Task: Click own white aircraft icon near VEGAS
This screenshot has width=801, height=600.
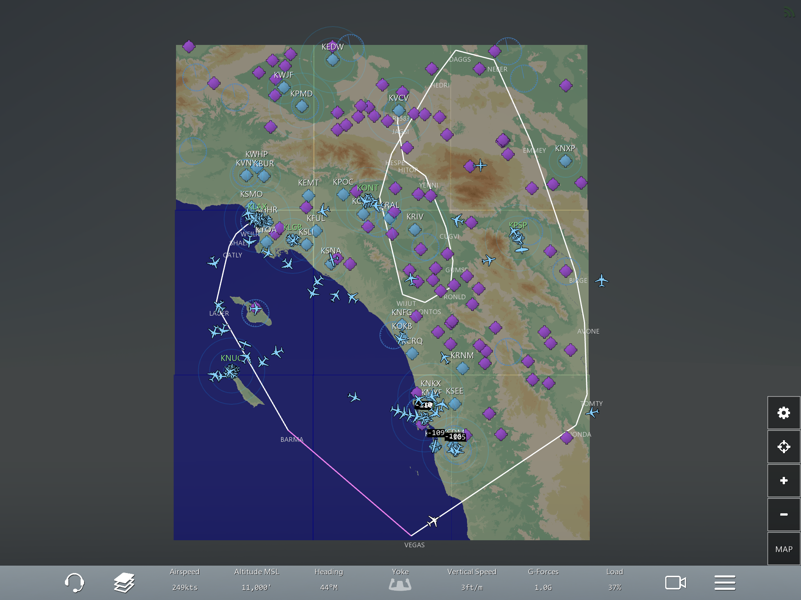Action: pyautogui.click(x=433, y=521)
